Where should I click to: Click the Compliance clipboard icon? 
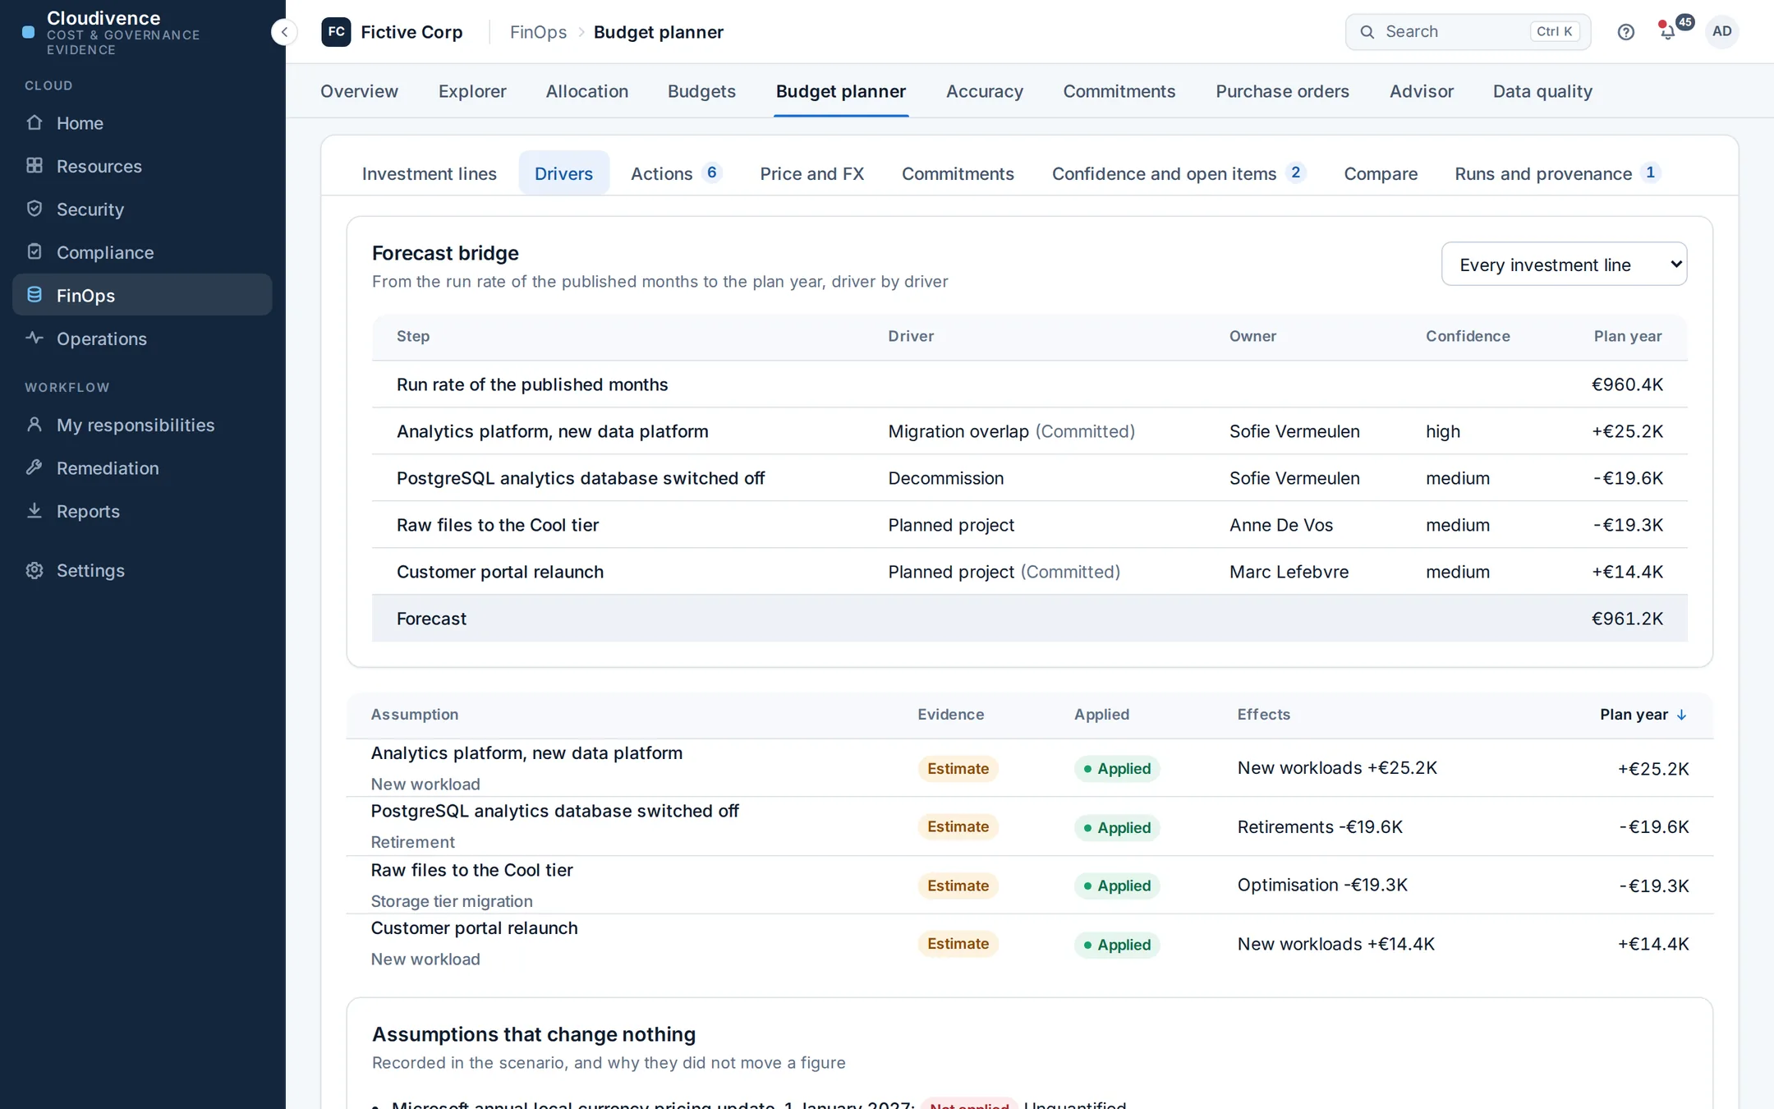point(34,251)
